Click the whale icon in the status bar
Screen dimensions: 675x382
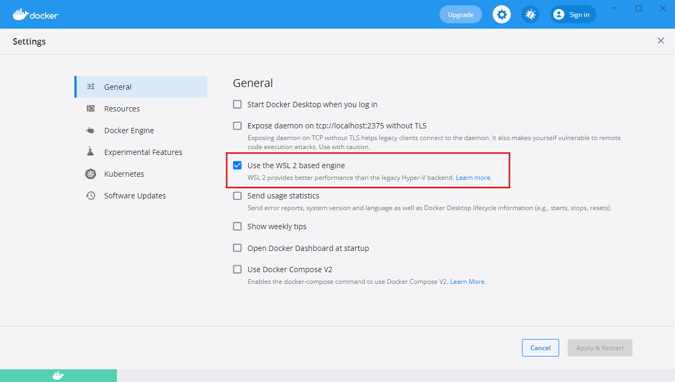click(58, 376)
